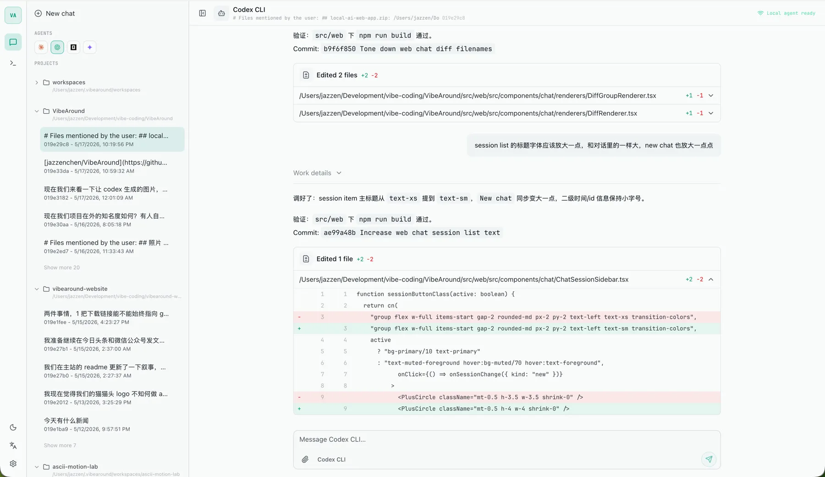Toggle the sidebar panel icon

click(203, 13)
